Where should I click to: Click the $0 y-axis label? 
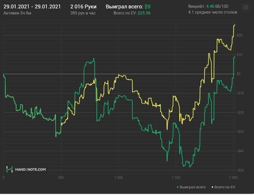(238, 74)
